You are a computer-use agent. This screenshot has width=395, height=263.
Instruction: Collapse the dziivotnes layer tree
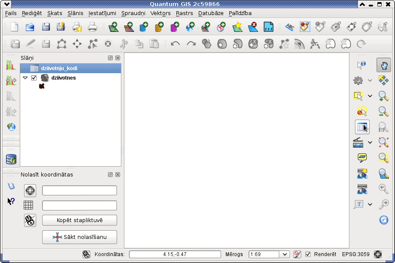(25, 78)
